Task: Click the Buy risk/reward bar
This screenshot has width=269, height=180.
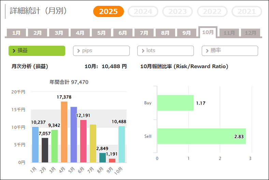Action: [175, 103]
